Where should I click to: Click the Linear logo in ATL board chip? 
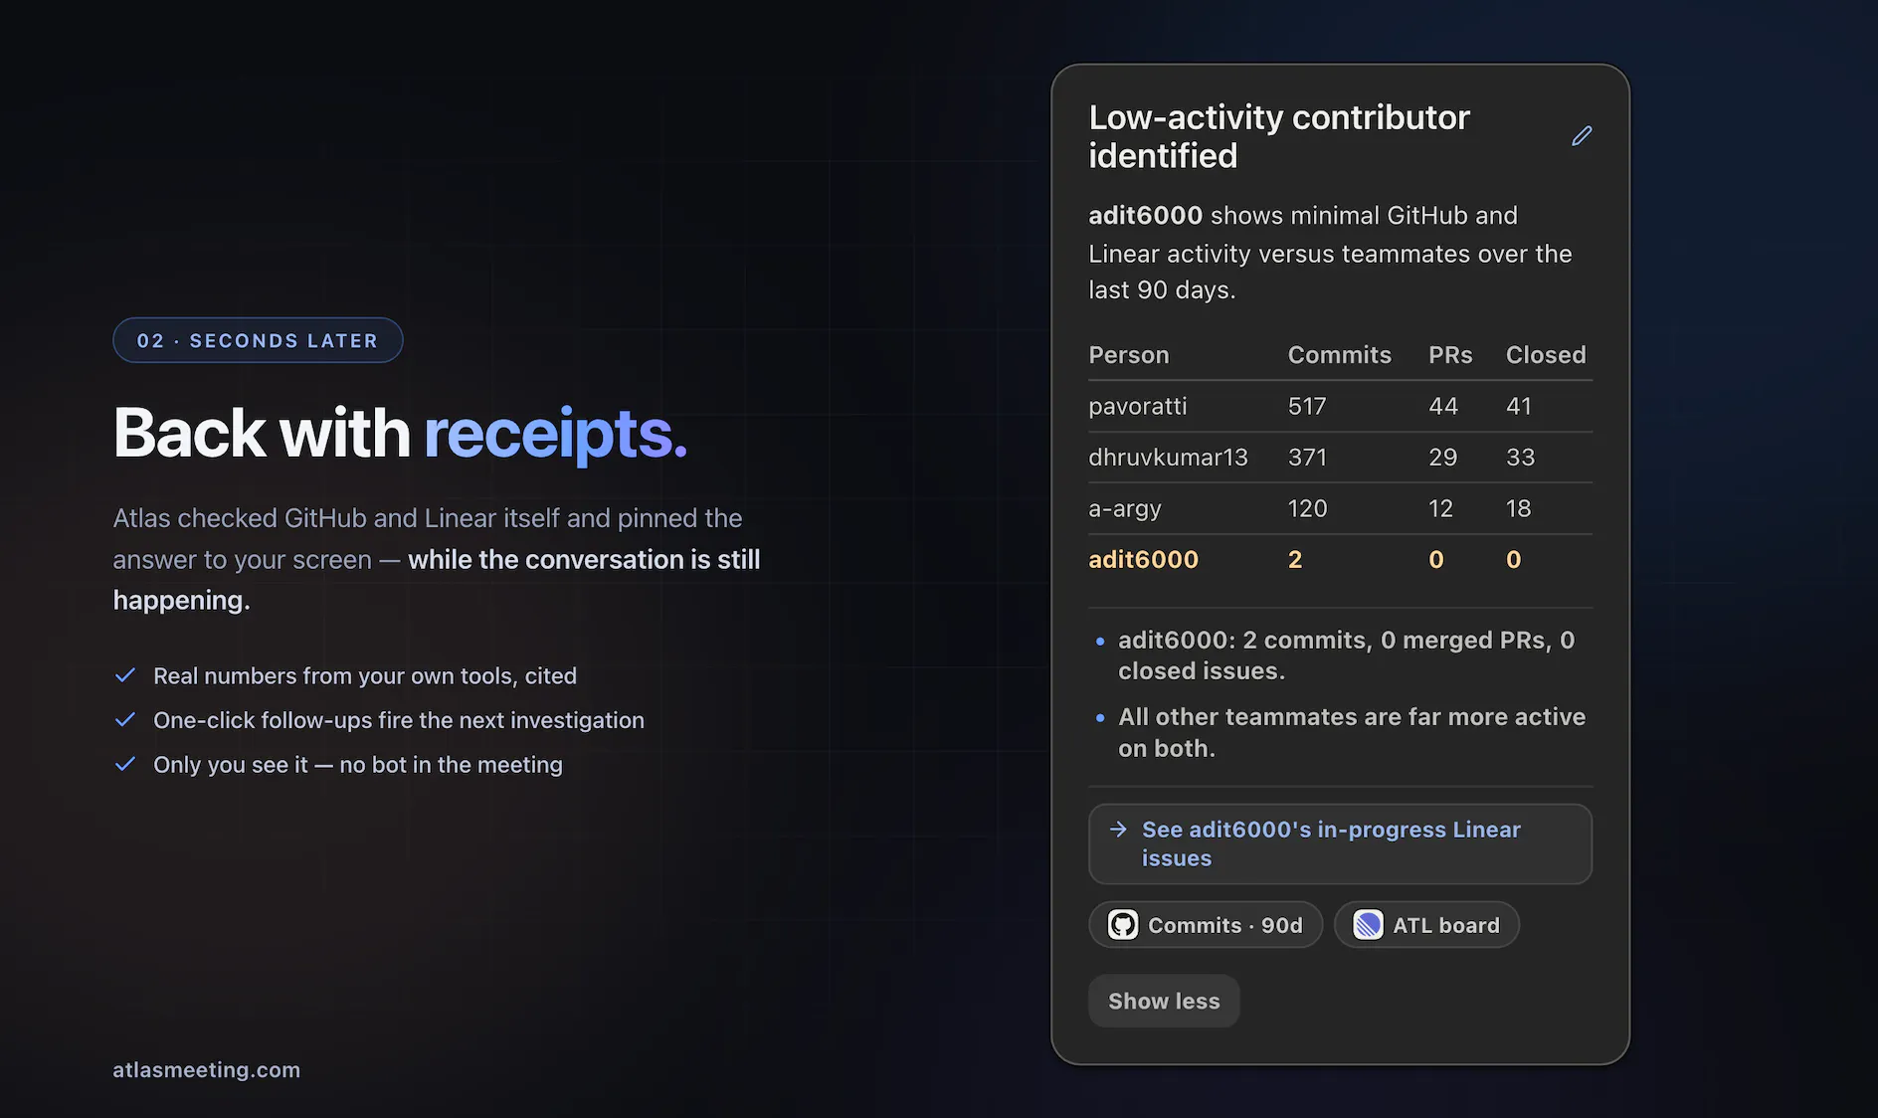tap(1368, 925)
